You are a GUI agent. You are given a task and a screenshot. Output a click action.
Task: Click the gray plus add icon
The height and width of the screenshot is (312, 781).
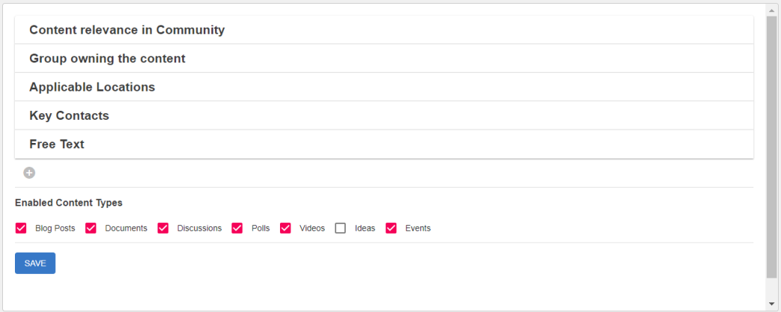[x=29, y=173]
